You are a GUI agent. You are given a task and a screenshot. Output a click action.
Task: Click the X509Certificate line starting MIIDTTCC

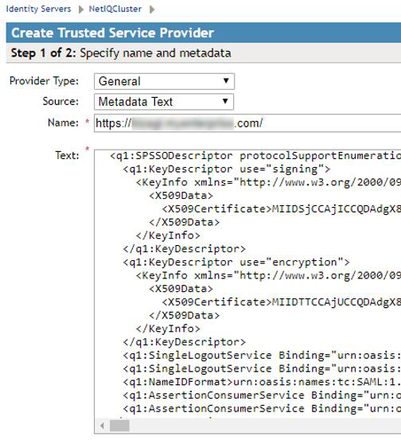[x=282, y=302]
